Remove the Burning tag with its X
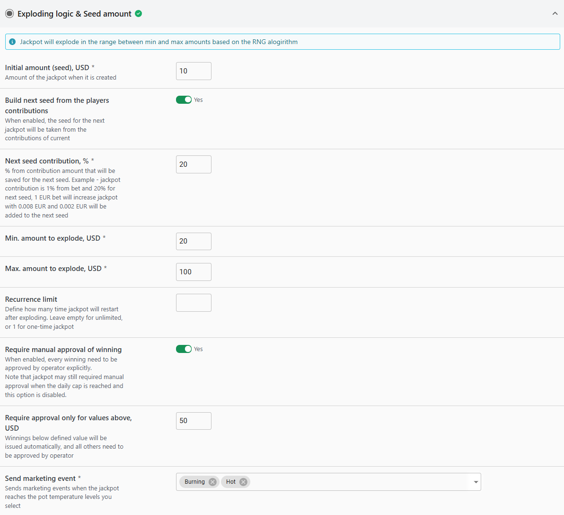 (212, 482)
